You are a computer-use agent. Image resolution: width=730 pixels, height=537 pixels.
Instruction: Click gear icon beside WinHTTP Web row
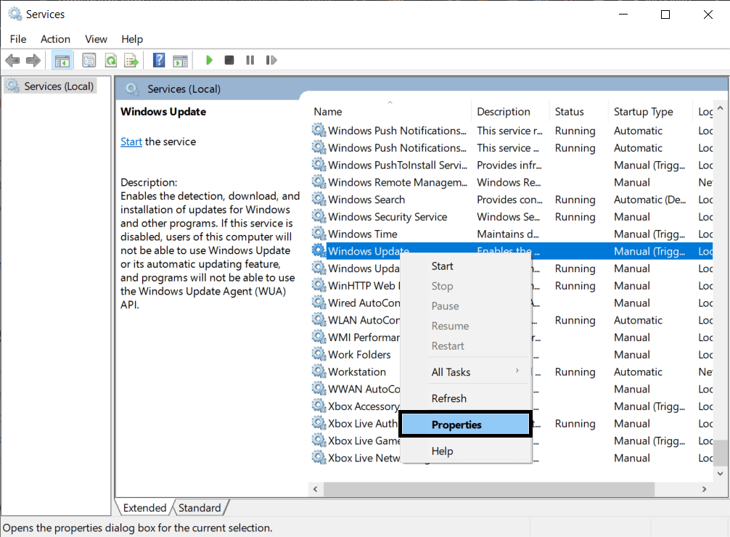pyautogui.click(x=319, y=285)
